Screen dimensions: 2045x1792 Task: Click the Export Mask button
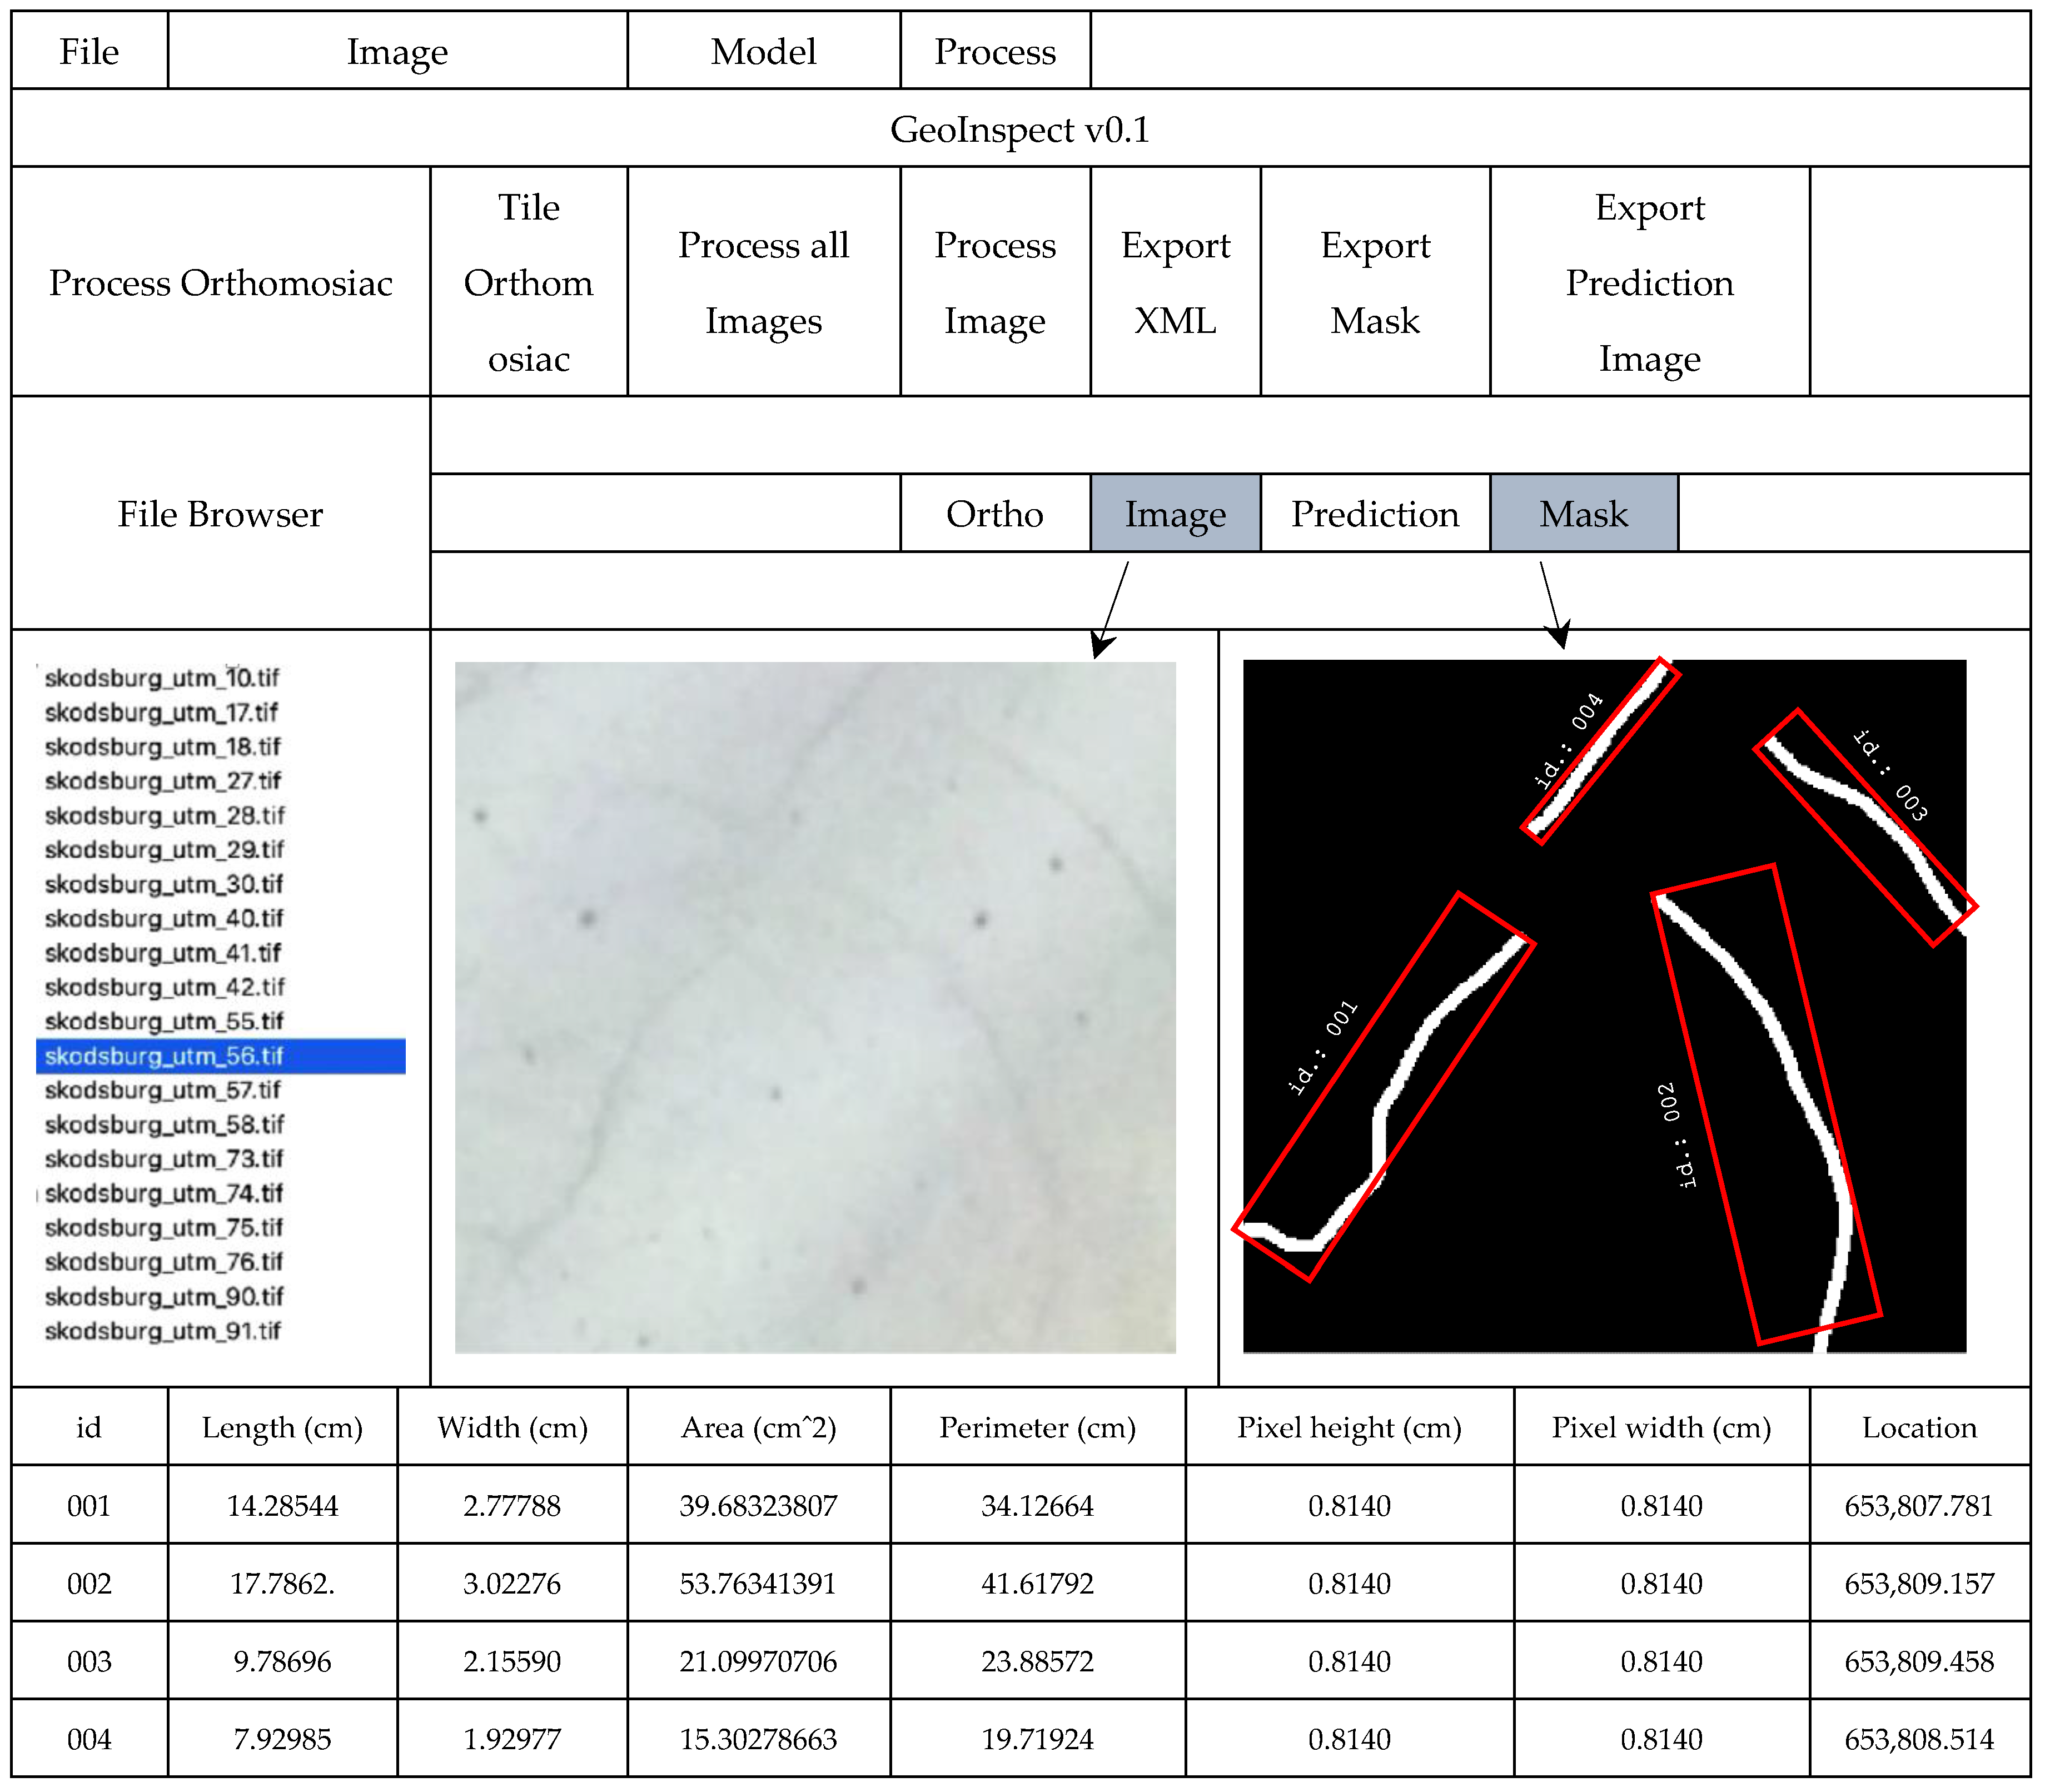tap(1375, 283)
